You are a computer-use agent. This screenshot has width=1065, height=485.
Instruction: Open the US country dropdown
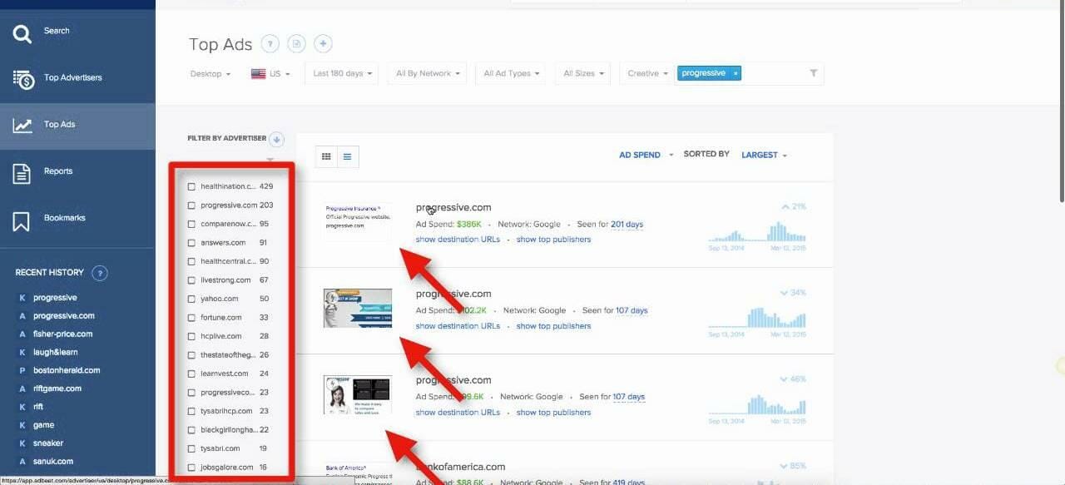pyautogui.click(x=270, y=73)
